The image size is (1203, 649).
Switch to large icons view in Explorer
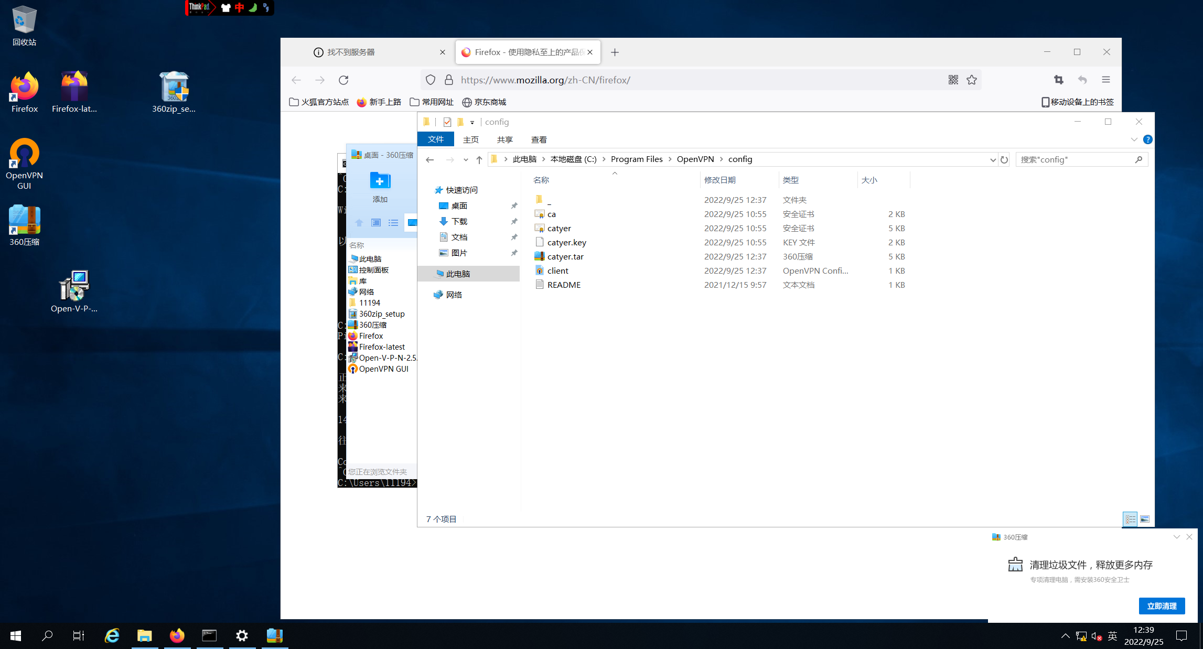1145,519
